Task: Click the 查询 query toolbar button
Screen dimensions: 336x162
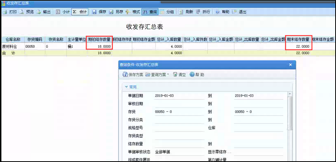Action: pos(150,12)
